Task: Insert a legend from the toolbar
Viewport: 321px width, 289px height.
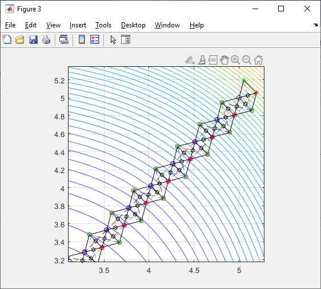Action: point(95,39)
